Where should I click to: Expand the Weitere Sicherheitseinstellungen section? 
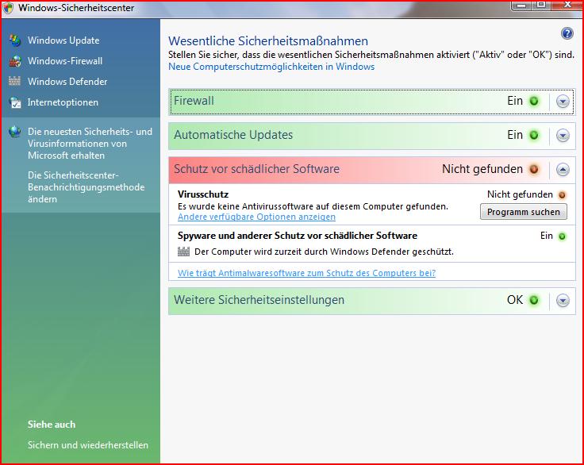click(563, 300)
